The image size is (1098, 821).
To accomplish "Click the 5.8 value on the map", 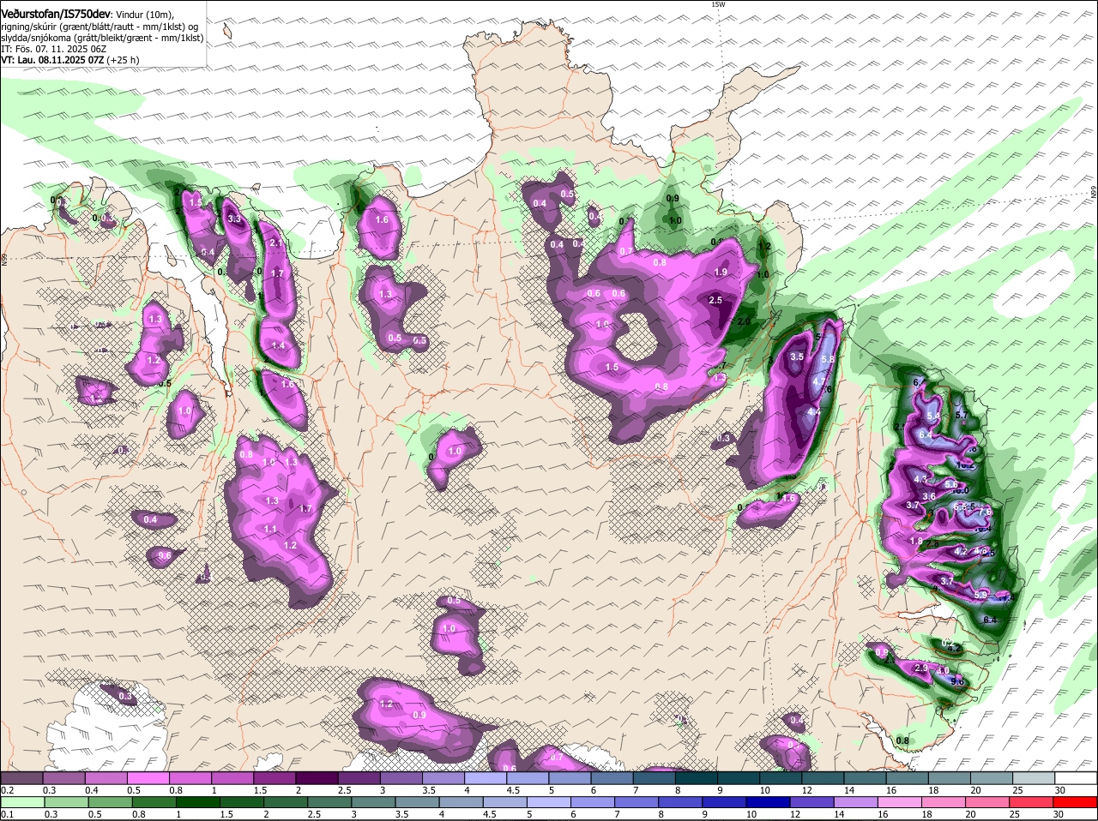I will [828, 359].
